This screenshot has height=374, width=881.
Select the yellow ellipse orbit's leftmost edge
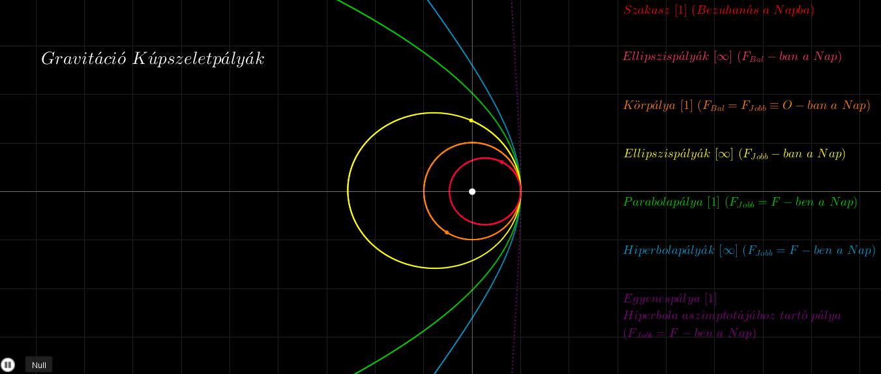point(348,190)
